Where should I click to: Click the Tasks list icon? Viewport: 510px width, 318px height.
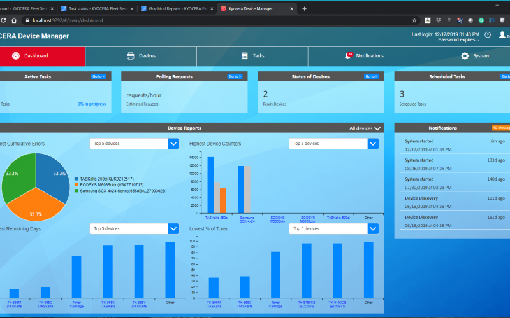click(244, 56)
